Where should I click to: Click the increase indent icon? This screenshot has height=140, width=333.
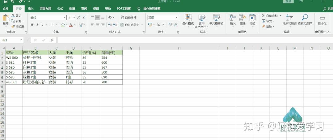[x=115, y=25]
